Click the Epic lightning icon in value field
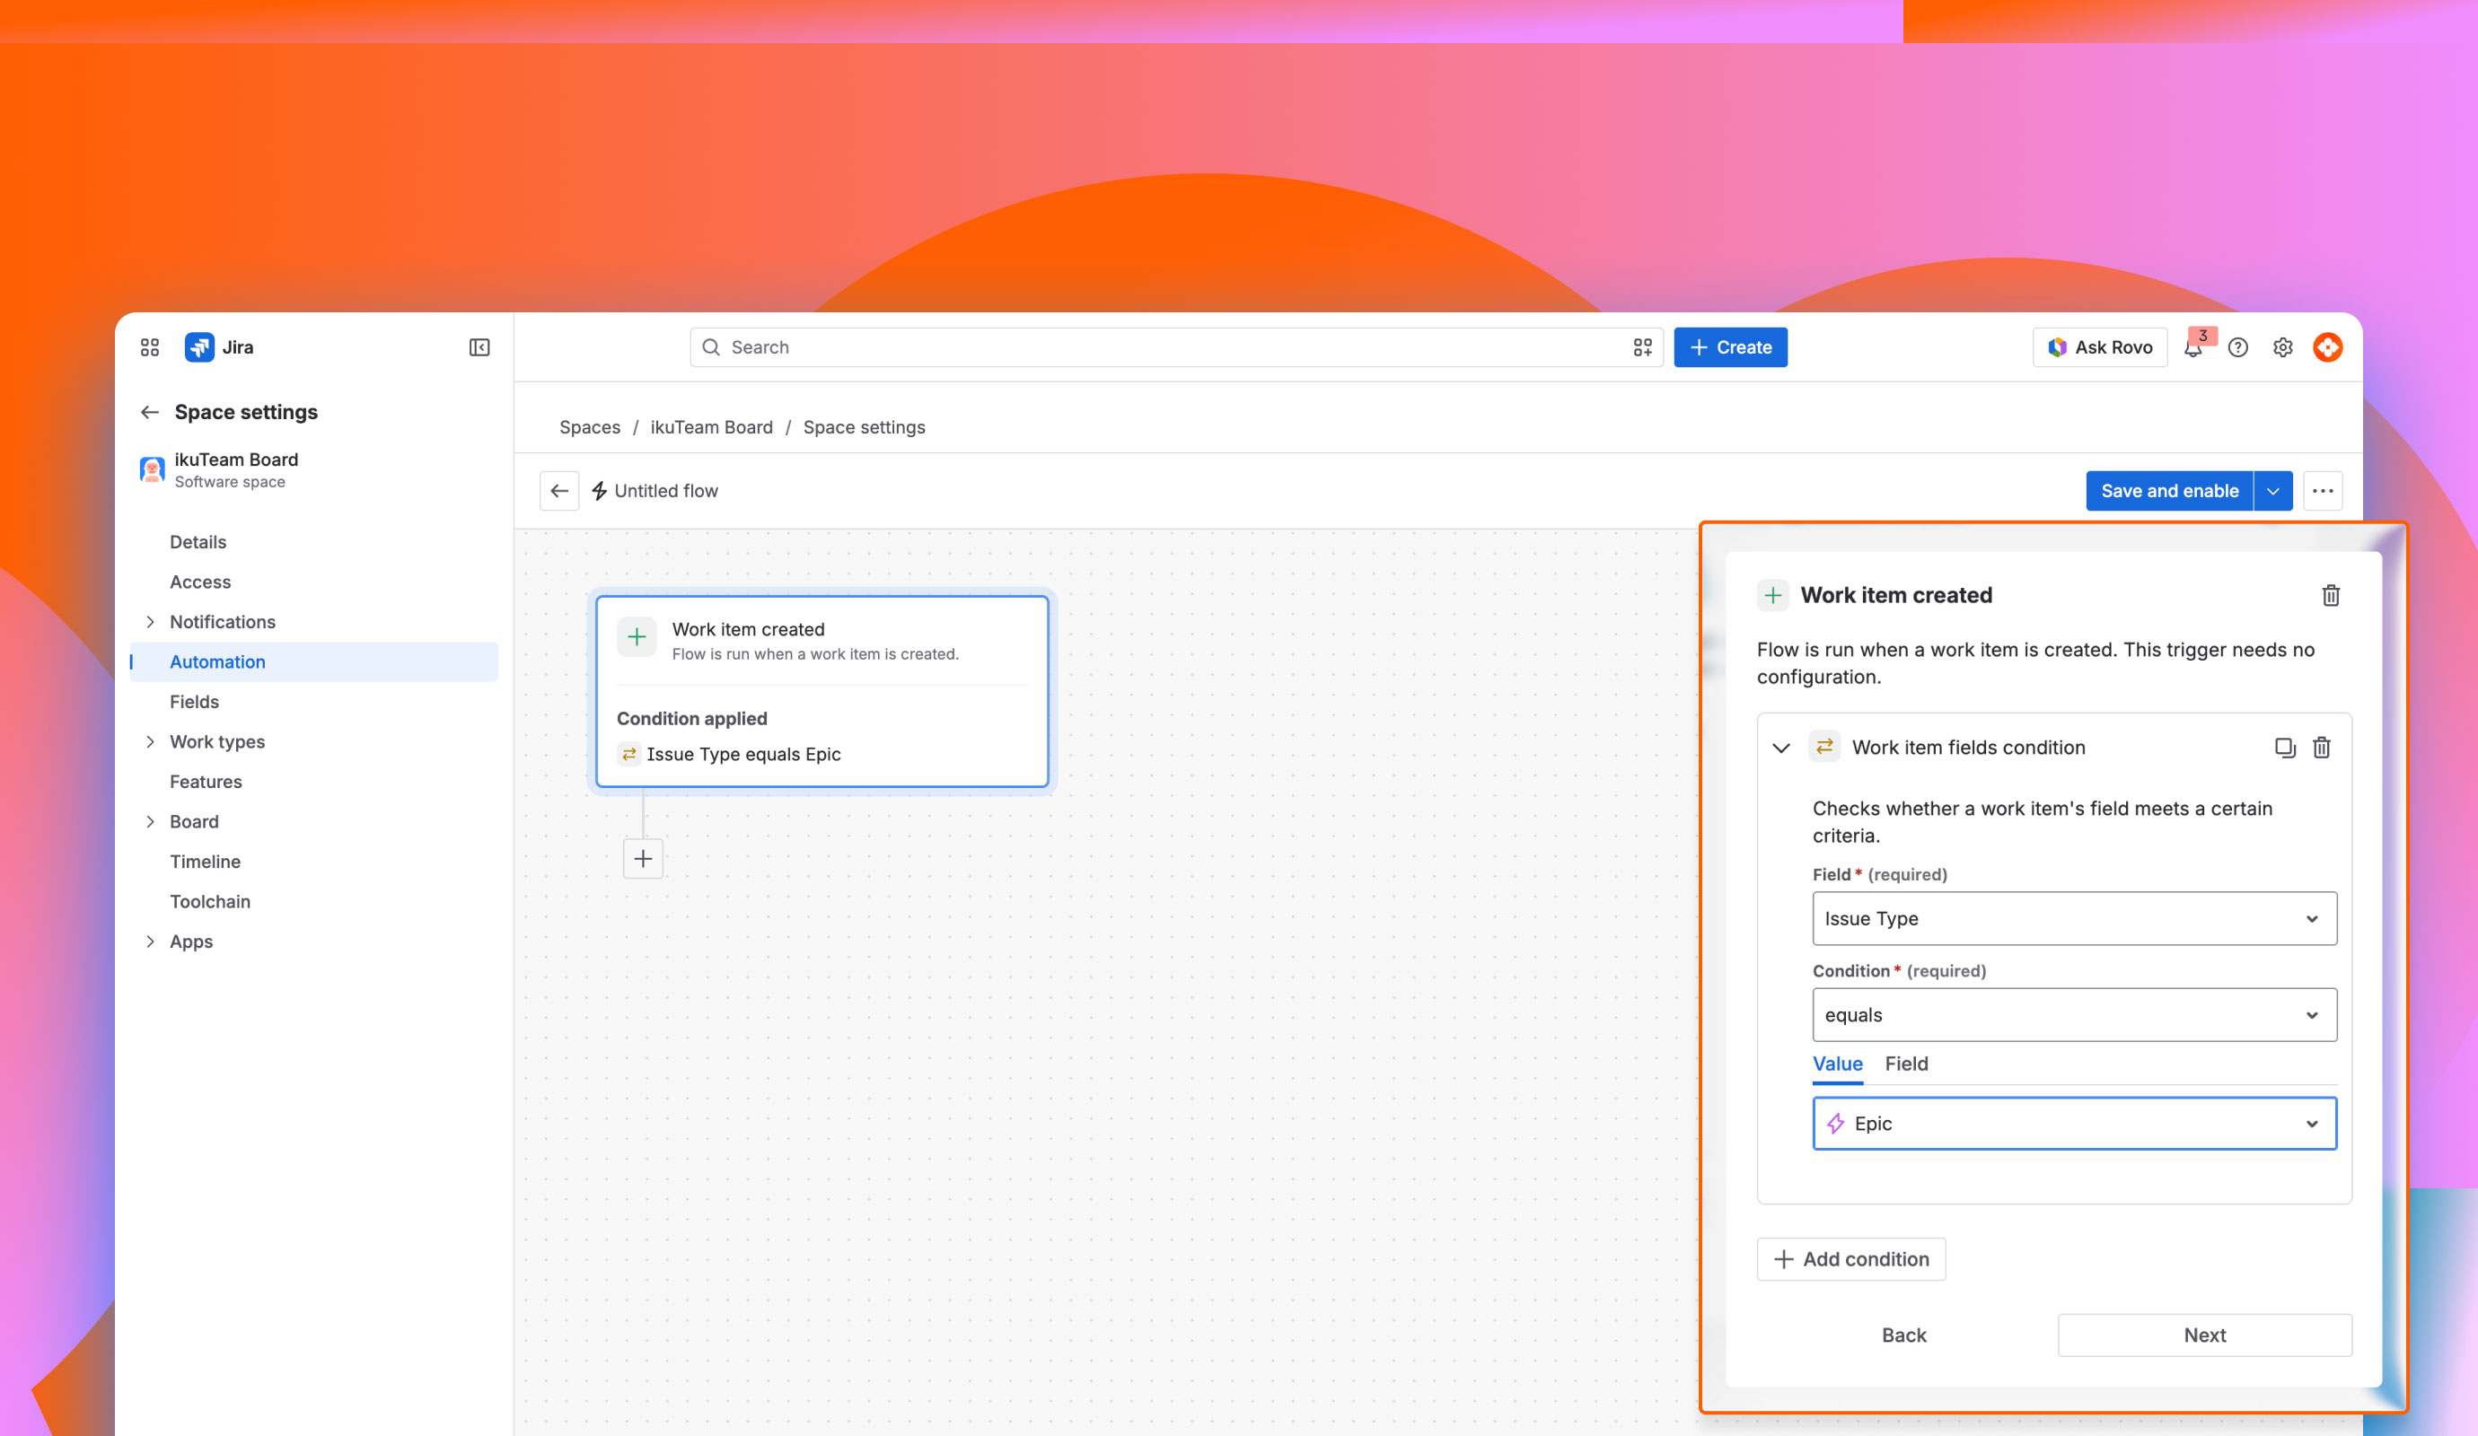The height and width of the screenshot is (1436, 2478). (1836, 1124)
